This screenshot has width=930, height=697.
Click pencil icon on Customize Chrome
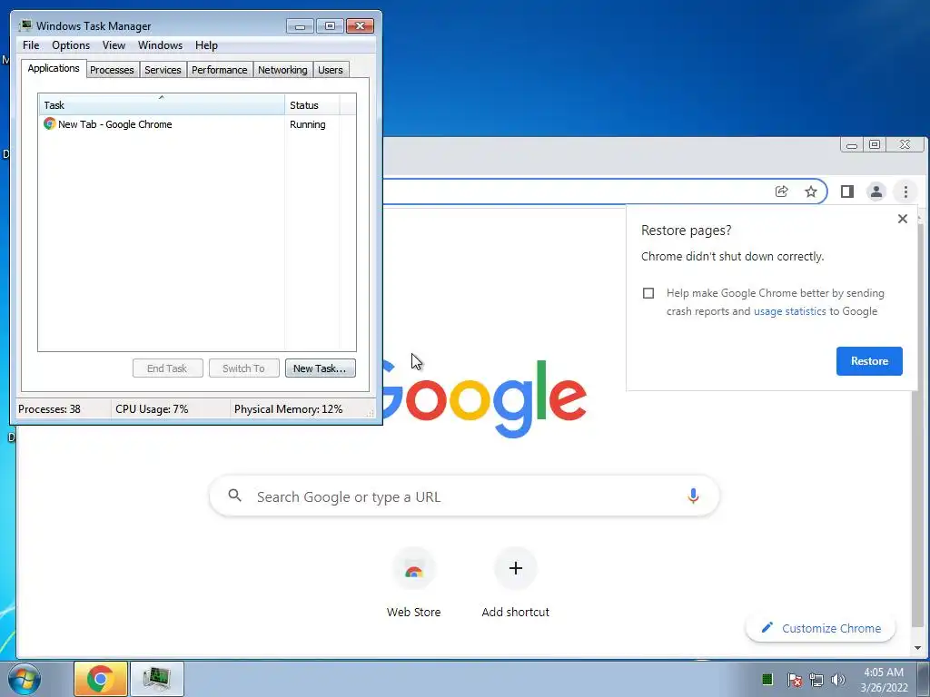[767, 627]
